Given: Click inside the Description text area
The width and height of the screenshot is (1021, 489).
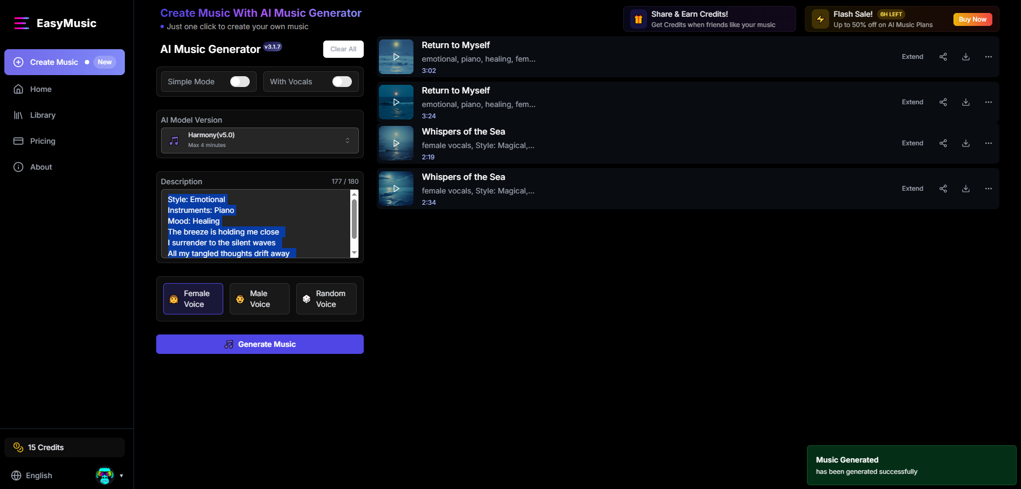Looking at the screenshot, I should click(x=256, y=224).
